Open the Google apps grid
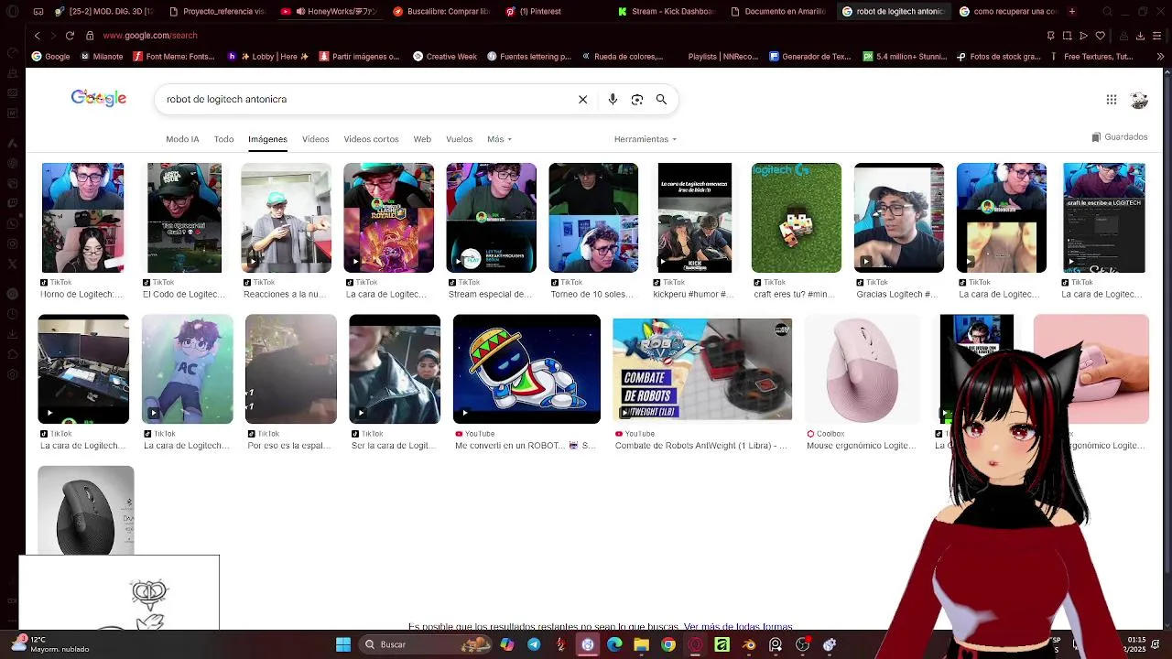1172x659 pixels. (x=1111, y=100)
